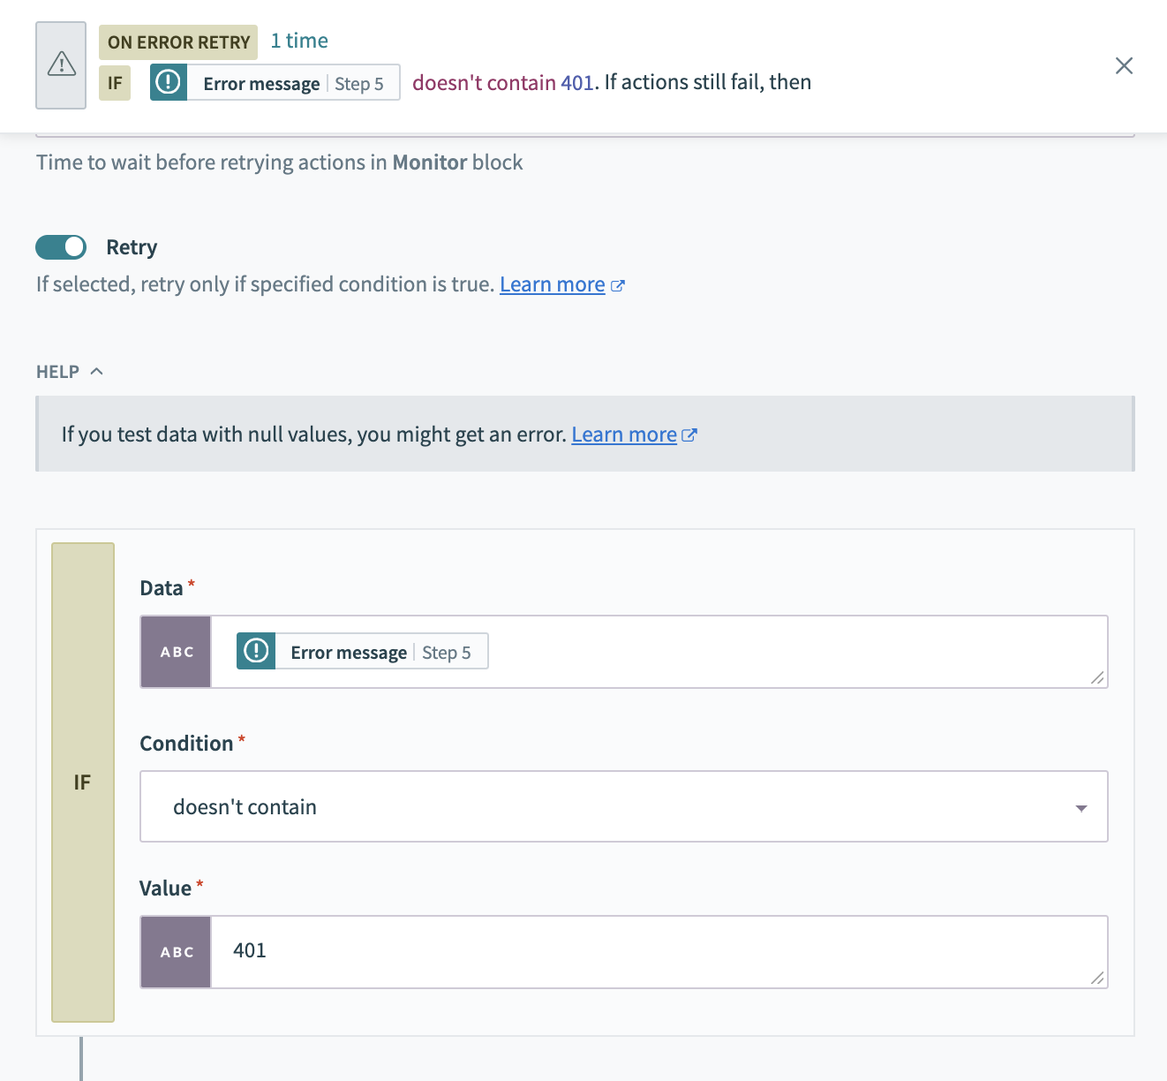Viewport: 1167px width, 1081px height.
Task: Select Error message Step 5 datapill in Data
Action: (362, 652)
